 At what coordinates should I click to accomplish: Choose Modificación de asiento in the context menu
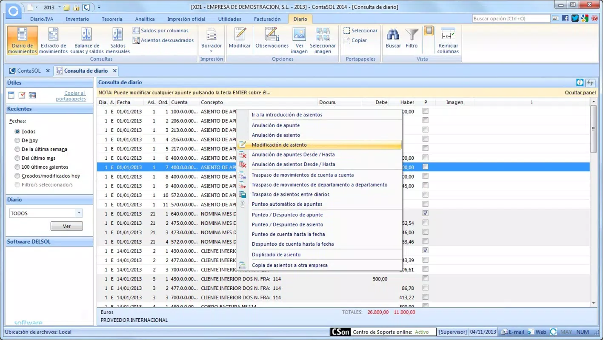[319, 145]
